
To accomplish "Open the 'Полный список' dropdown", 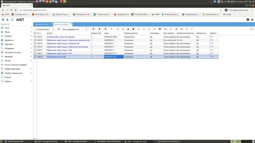I will click(45, 29).
